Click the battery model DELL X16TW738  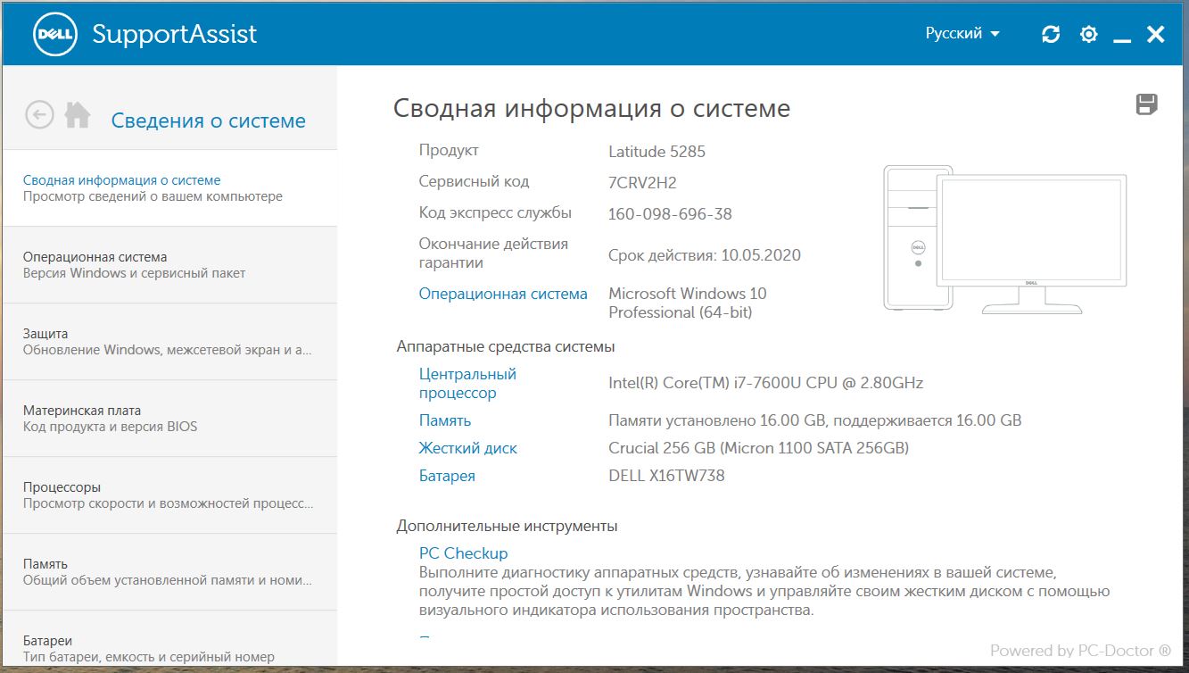666,476
